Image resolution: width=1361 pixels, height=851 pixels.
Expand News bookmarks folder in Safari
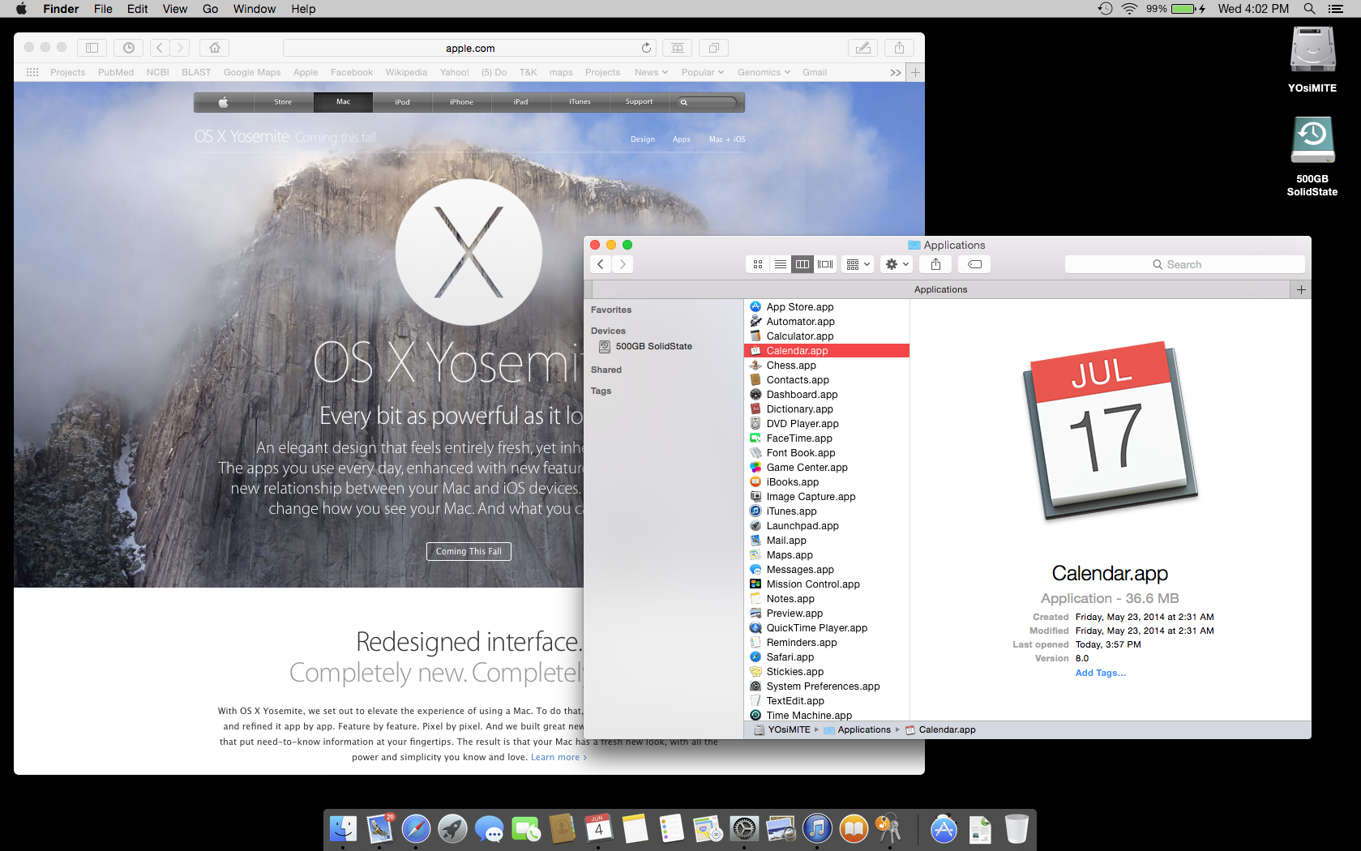pyautogui.click(x=651, y=72)
